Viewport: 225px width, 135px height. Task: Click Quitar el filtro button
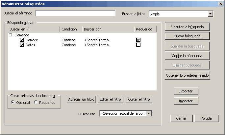[139, 99]
